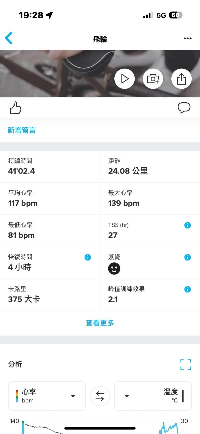Show info for 感覺
200x434 pixels.
coord(187,257)
